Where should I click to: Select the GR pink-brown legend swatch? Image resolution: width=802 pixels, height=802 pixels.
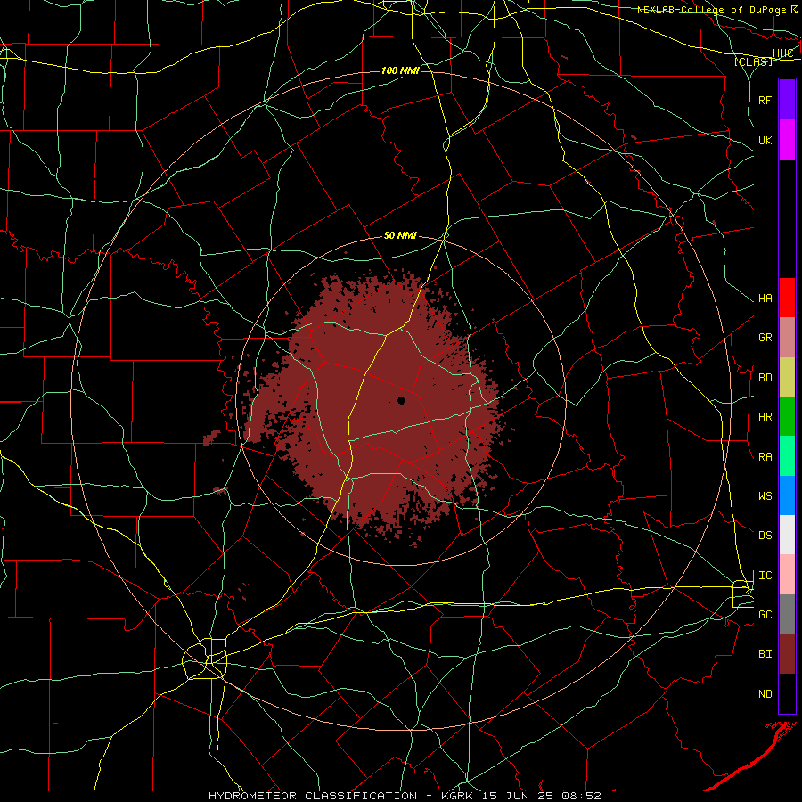point(787,338)
